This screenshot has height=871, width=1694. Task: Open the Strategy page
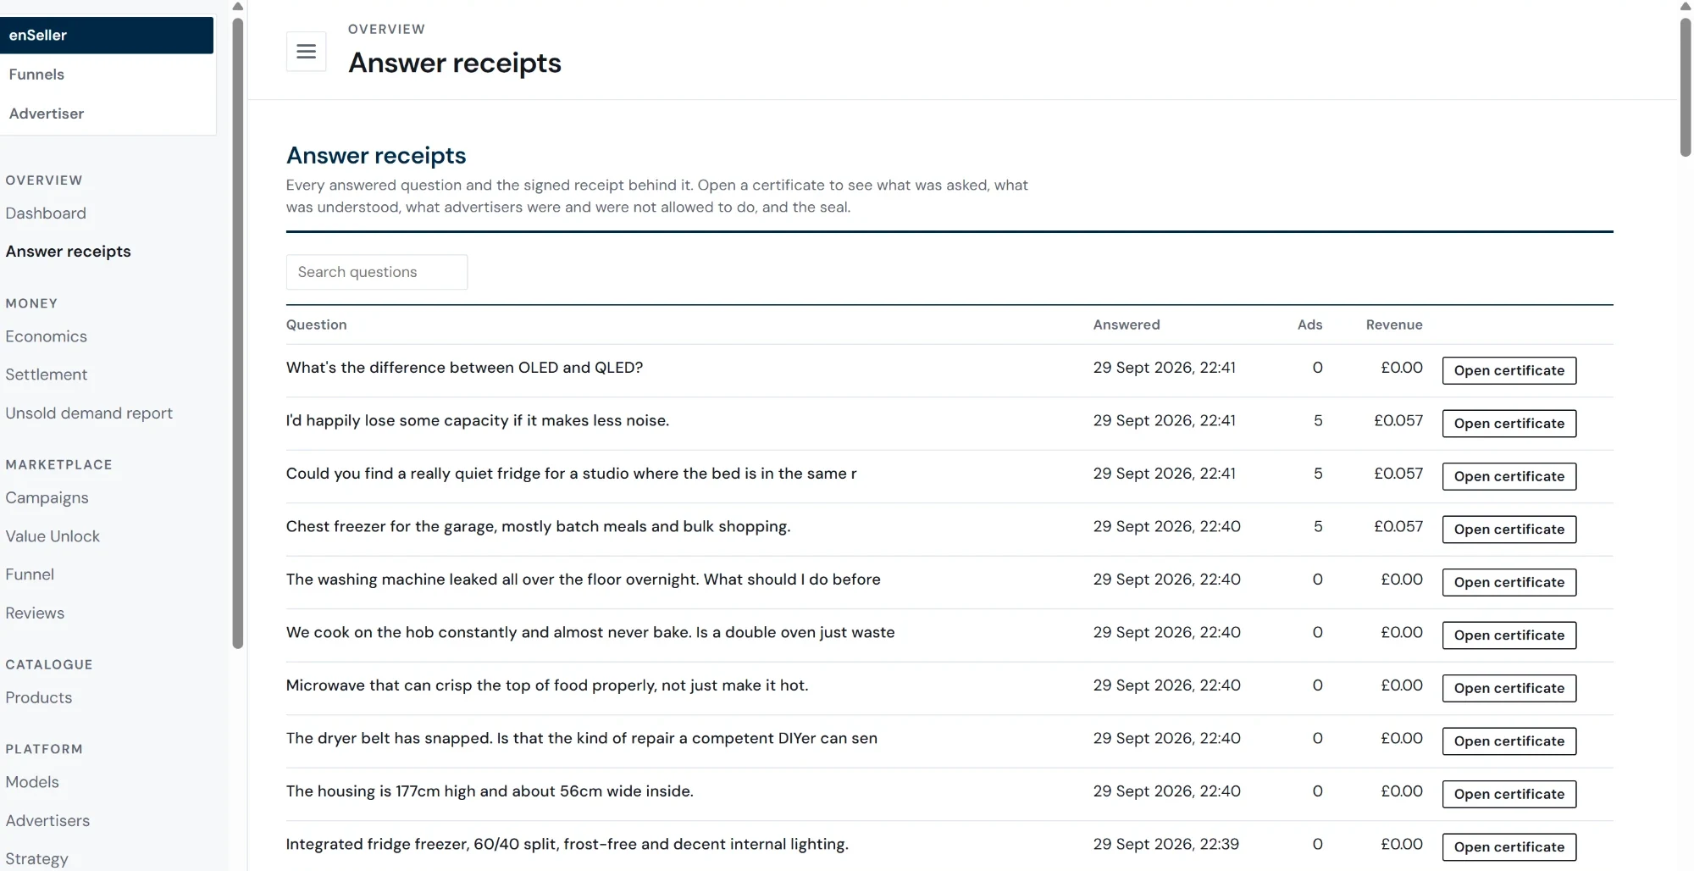[x=36, y=859]
